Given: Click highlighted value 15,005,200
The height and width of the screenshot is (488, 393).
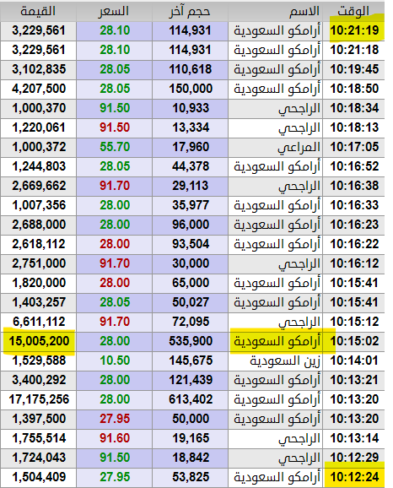Looking at the screenshot, I should (x=38, y=341).
